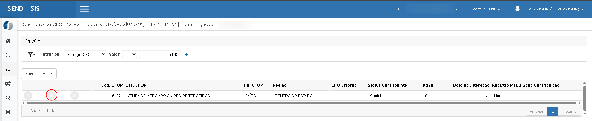
Task: Open the sidebar task list icon
Action: tap(8, 69)
